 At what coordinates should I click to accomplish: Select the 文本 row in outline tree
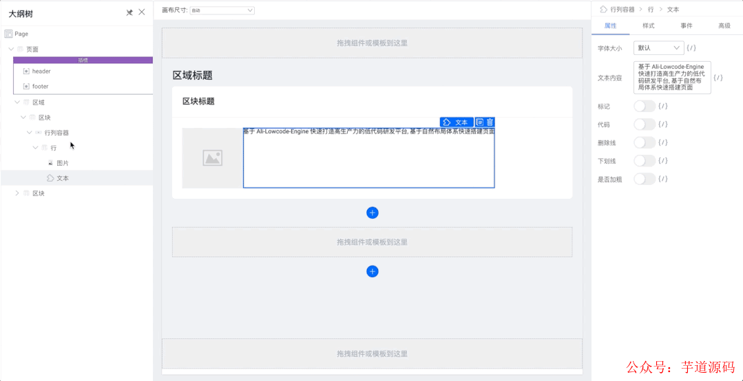(x=76, y=178)
